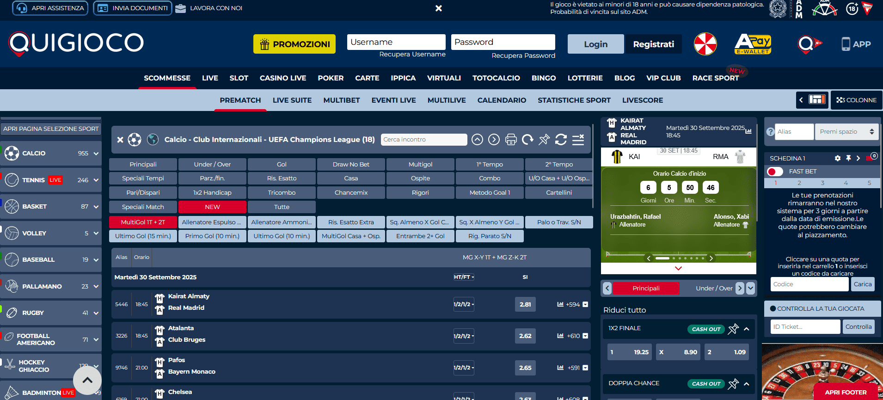The image size is (883, 400).
Task: Toggle CASH OUT on 1X2 Finale
Action: tap(706, 329)
